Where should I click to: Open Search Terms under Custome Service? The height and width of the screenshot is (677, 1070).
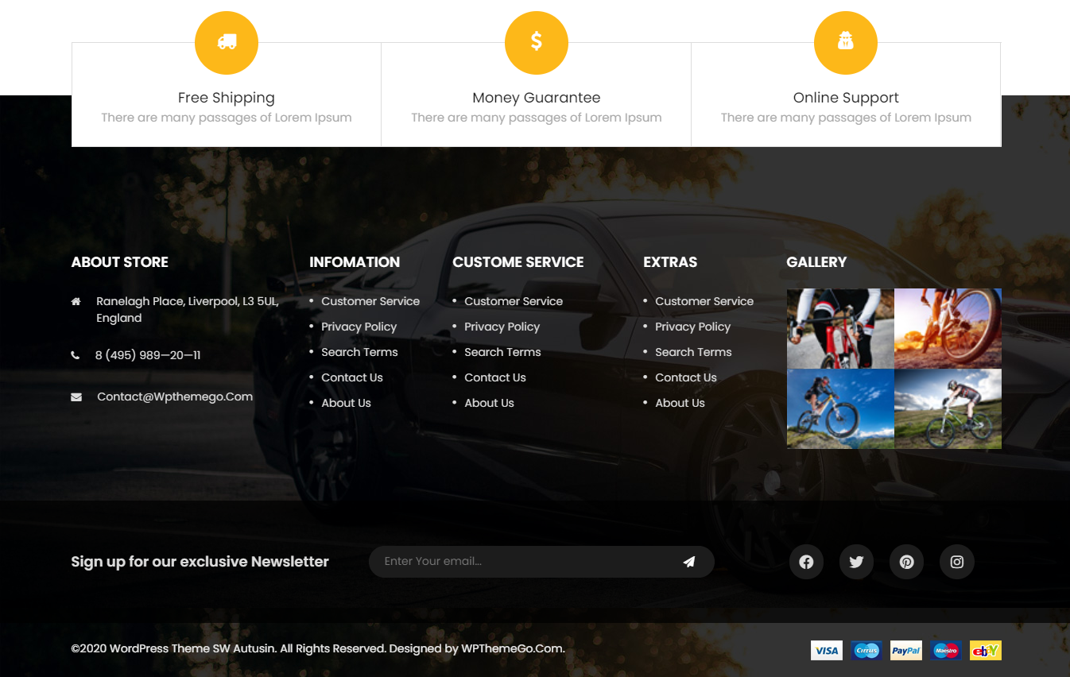502,352
